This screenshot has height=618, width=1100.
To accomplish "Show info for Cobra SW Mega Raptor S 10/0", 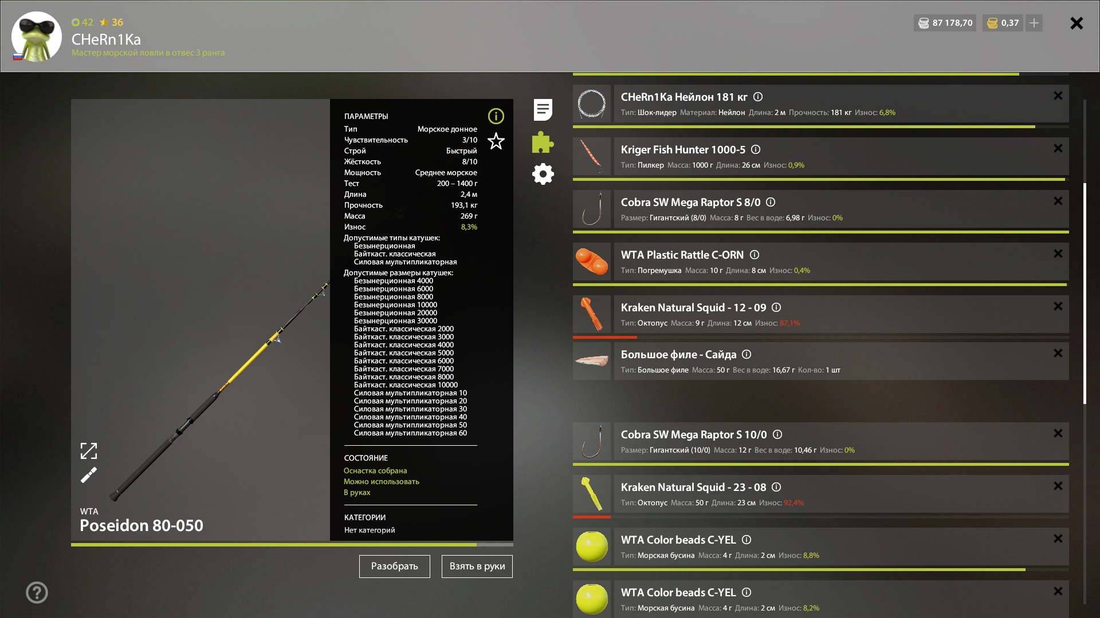I will tap(777, 434).
